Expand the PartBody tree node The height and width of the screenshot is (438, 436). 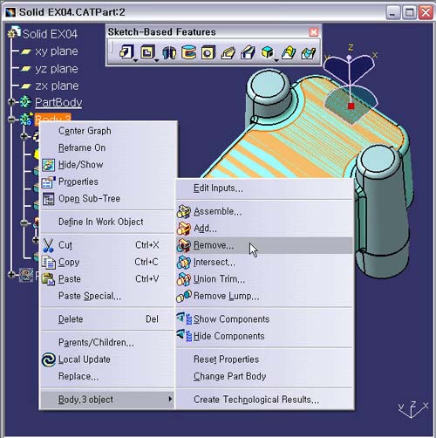coord(11,102)
